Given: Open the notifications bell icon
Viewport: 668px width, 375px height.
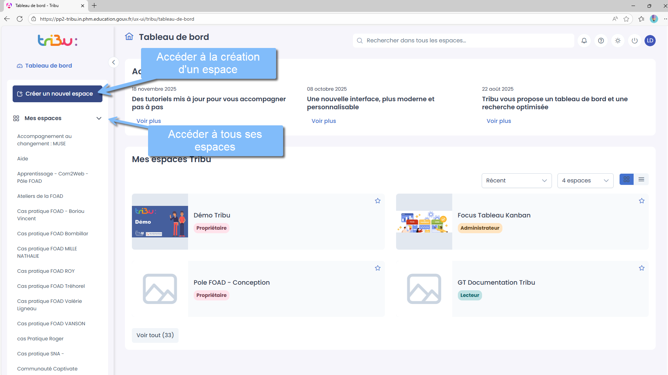Looking at the screenshot, I should [584, 41].
